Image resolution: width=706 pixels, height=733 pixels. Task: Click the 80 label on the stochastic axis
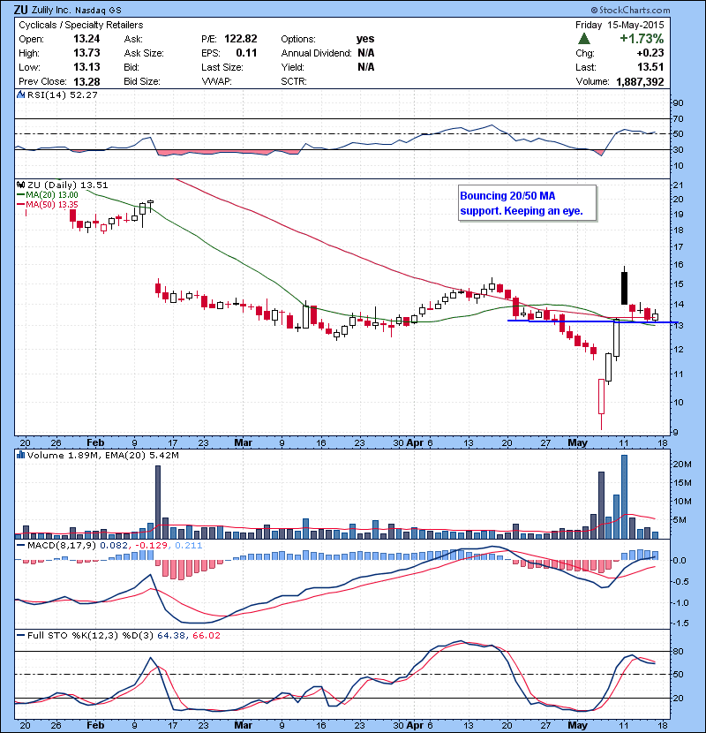pyautogui.click(x=678, y=651)
